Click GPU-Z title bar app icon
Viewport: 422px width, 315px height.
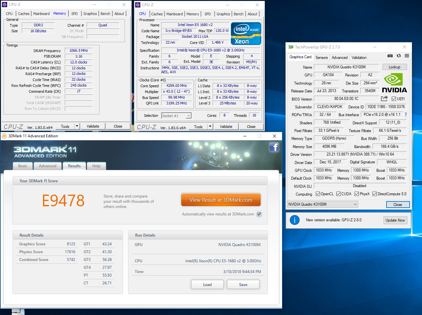tap(291, 47)
